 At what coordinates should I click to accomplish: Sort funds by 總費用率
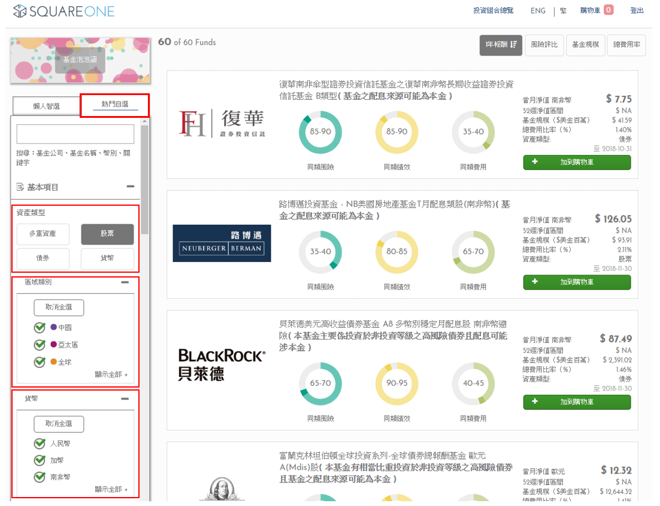626,45
